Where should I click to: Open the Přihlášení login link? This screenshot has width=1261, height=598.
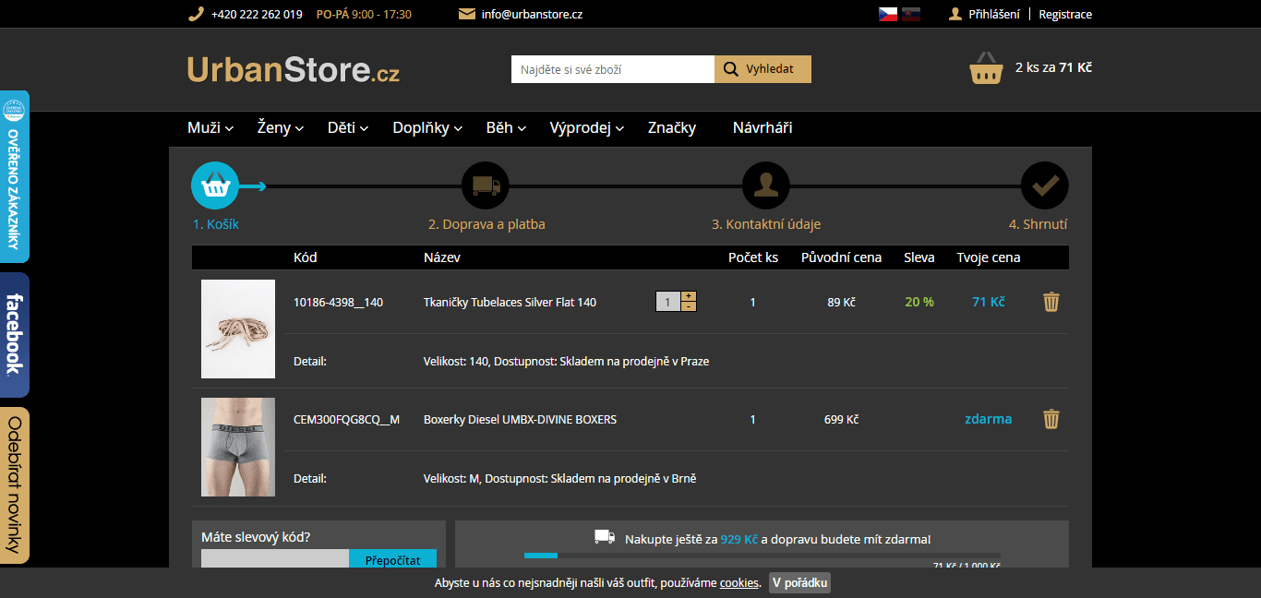994,14
